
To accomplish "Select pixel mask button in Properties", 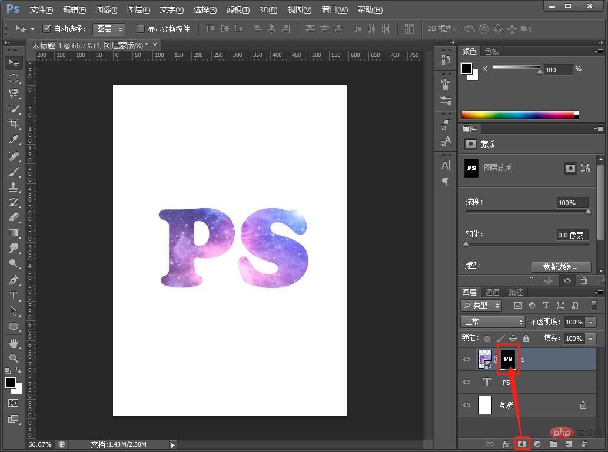I will click(x=570, y=168).
